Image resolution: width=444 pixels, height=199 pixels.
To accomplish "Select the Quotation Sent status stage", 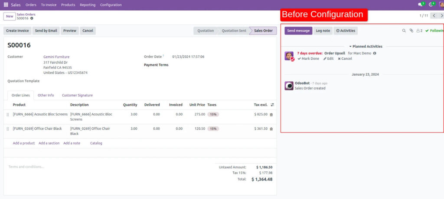I will point(234,31).
